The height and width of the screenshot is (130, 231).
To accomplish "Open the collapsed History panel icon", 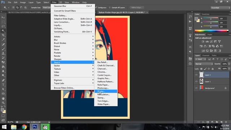I will 190,17.
